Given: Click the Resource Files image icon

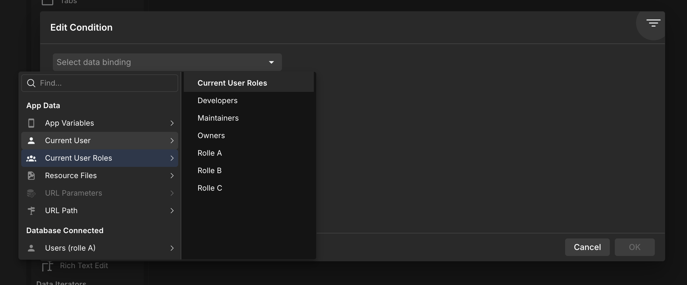Looking at the screenshot, I should pos(31,176).
